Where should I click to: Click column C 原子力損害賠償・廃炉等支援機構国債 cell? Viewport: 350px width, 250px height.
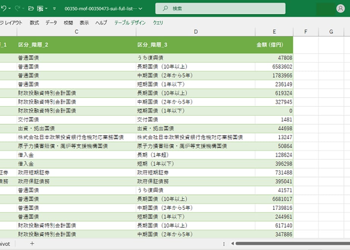pos(77,146)
